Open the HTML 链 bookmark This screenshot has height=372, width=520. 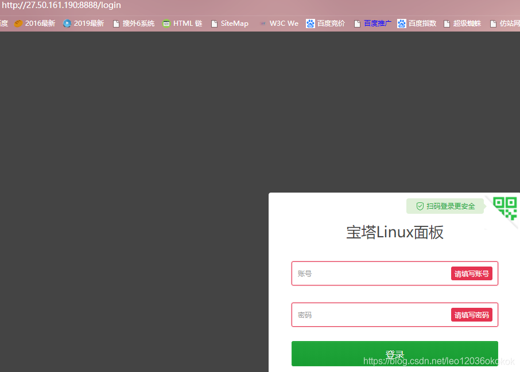coord(182,24)
